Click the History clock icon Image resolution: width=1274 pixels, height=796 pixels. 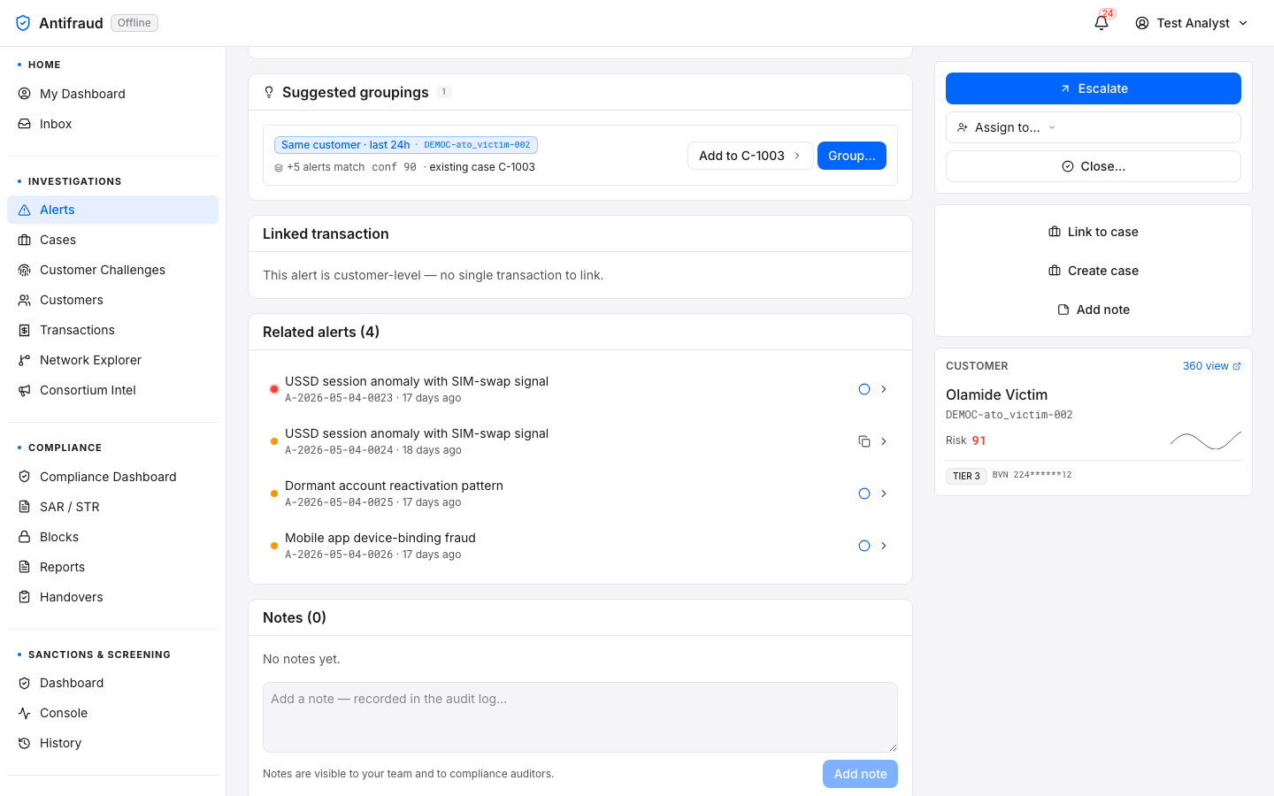[x=25, y=743]
